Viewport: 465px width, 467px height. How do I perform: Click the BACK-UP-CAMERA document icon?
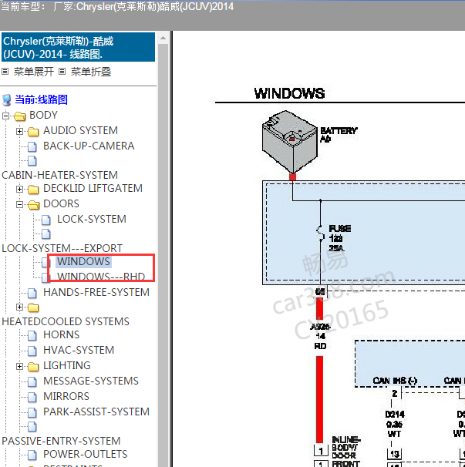pos(32,146)
